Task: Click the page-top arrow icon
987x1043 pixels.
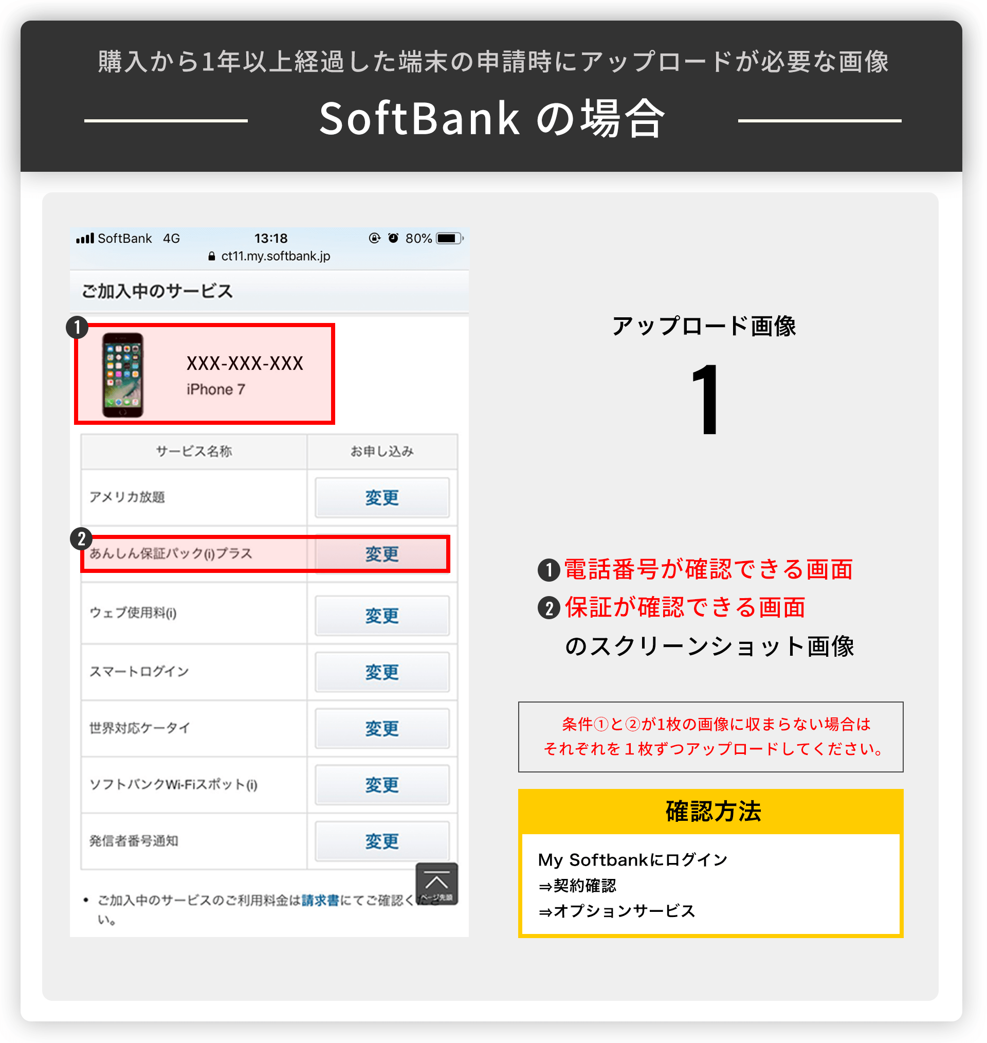Action: (x=436, y=884)
